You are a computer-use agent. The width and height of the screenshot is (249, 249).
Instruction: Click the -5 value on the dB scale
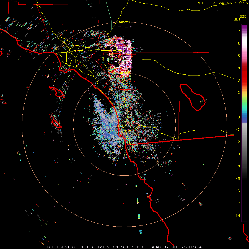238,179
